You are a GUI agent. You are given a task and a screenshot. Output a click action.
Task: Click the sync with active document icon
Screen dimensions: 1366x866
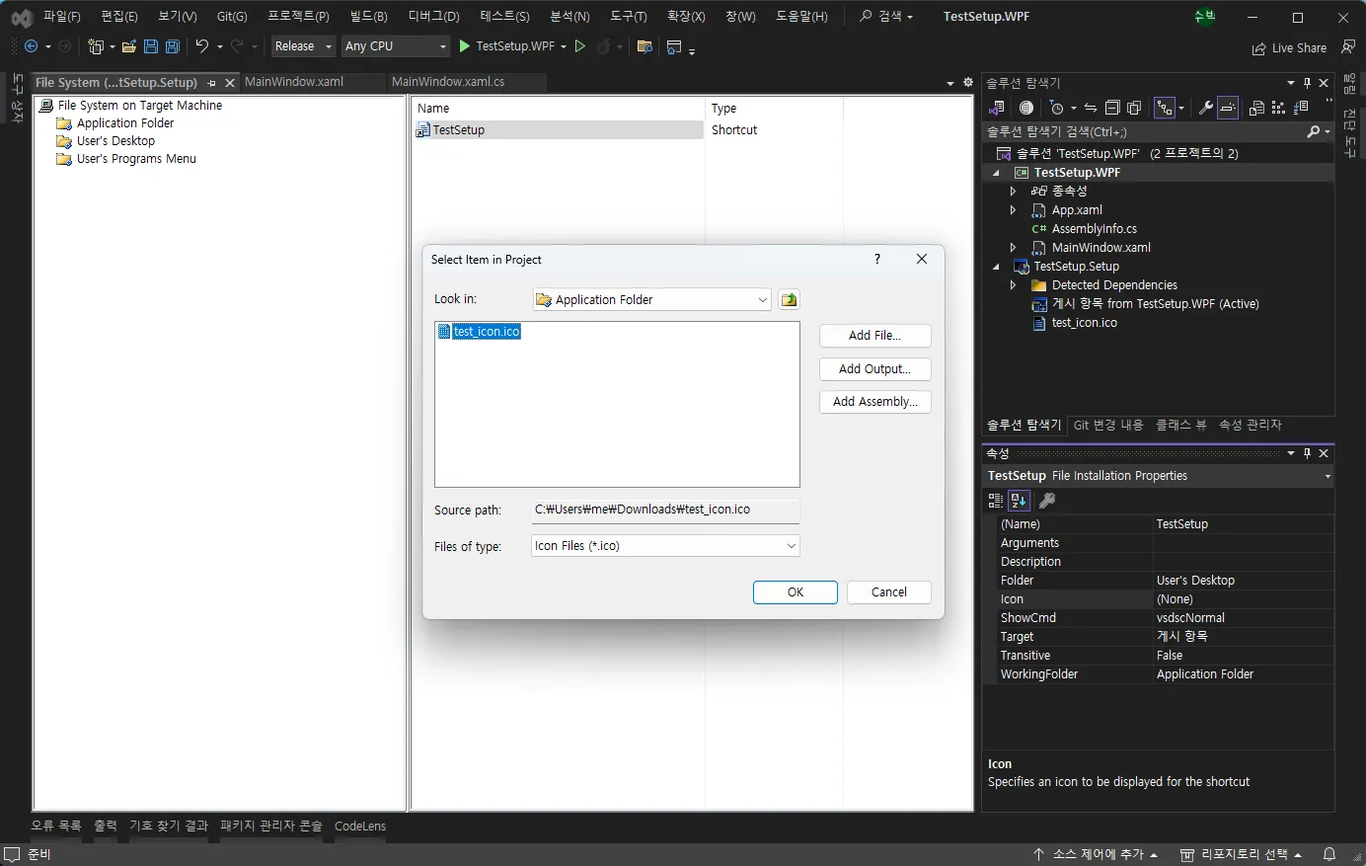1091,108
